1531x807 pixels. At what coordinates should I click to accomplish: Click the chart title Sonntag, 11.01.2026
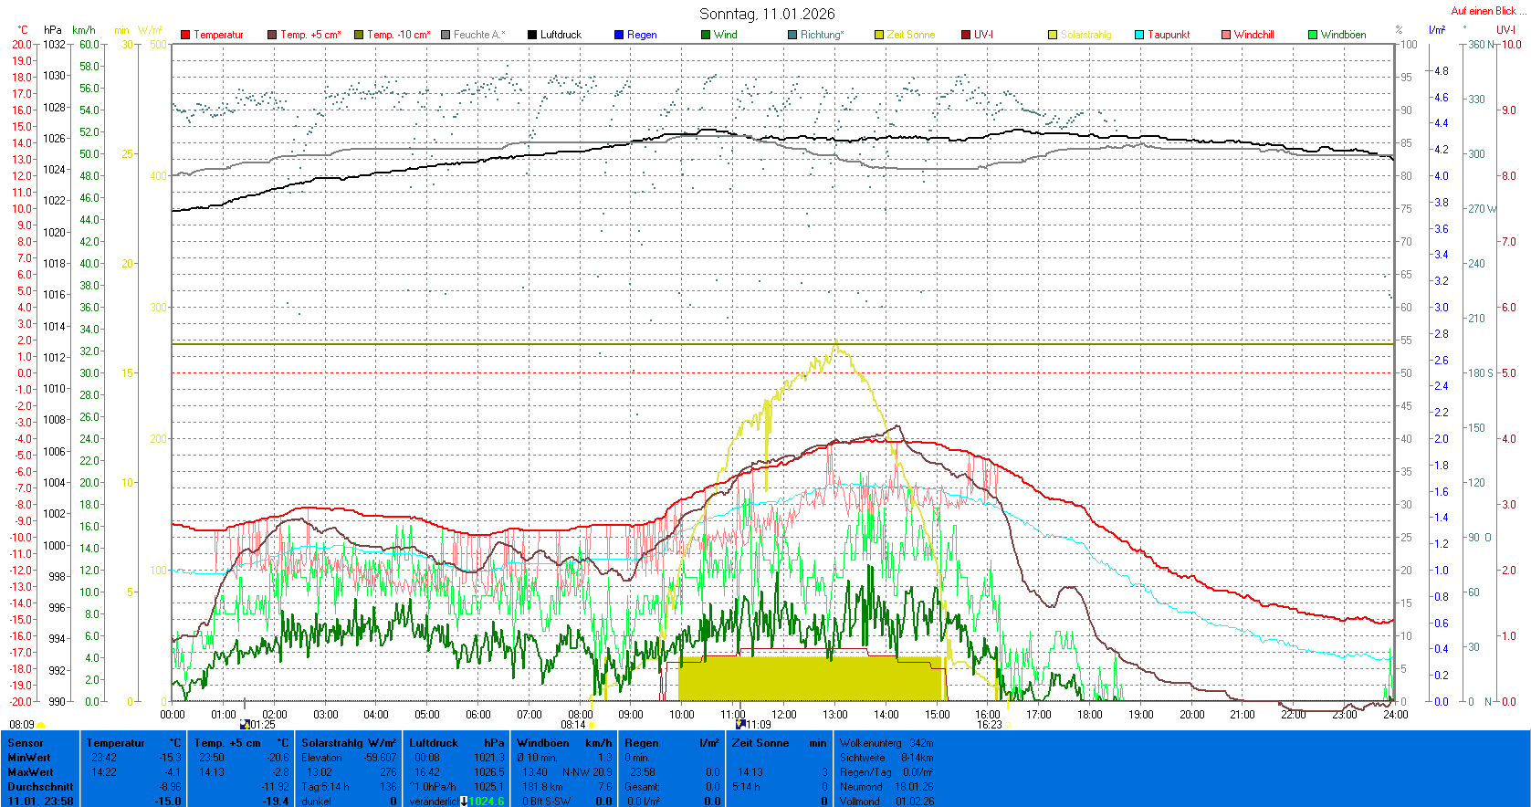(767, 14)
